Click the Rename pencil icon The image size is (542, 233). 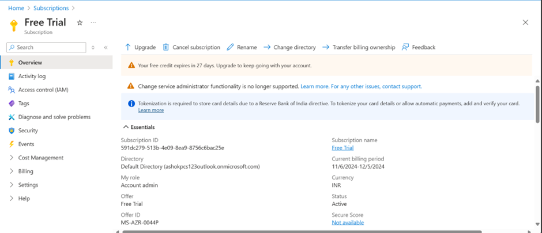tap(231, 47)
